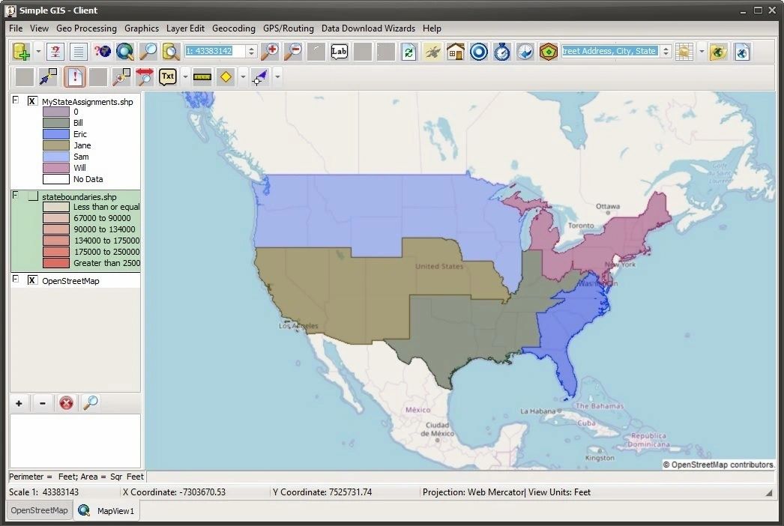Click the home extent icon
Viewport: 784px width, 526px height.
[455, 52]
